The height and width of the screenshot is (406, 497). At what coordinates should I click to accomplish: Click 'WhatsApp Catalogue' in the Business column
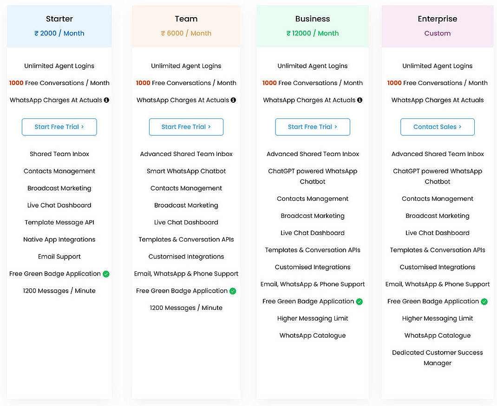[312, 335]
